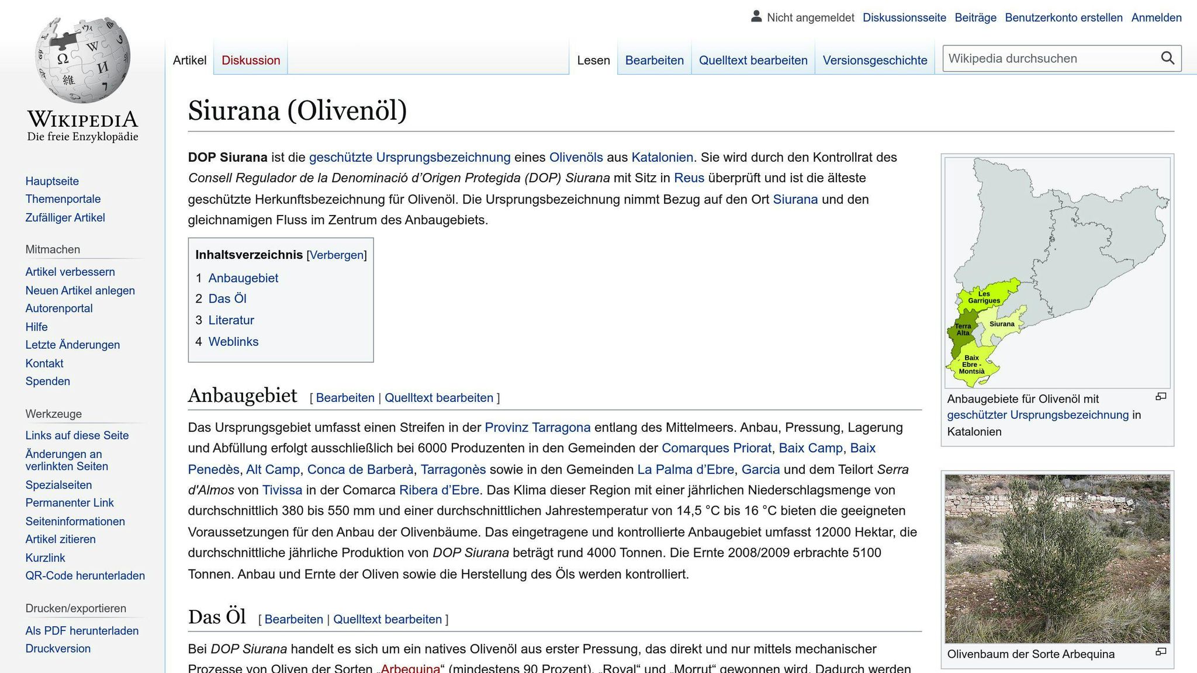Click QR-Code herunterladen in the sidebar

pos(85,576)
